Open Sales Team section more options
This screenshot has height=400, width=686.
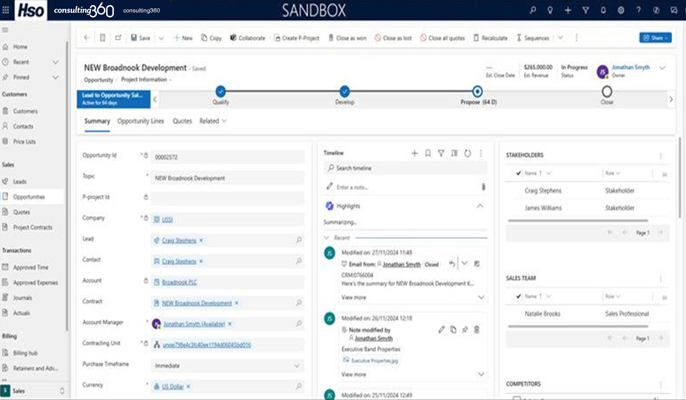pyautogui.click(x=661, y=279)
